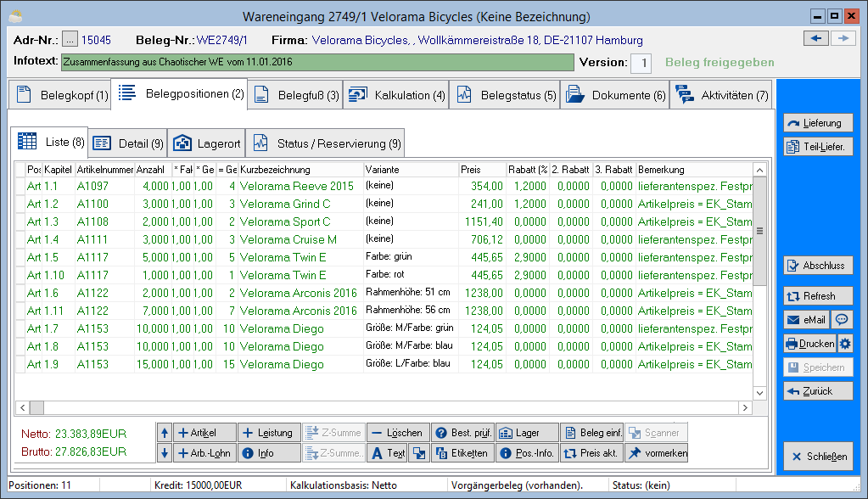This screenshot has width=868, height=499.
Task: Add article with the Artikel button
Action: click(x=204, y=433)
